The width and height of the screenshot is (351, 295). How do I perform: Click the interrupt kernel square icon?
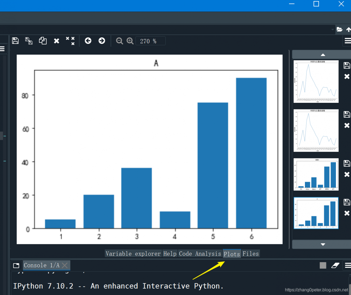(323, 265)
